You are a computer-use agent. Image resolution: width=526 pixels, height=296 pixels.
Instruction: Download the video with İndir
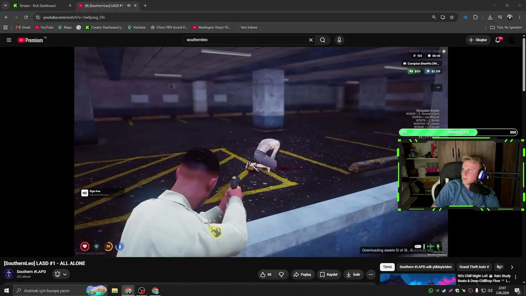click(353, 275)
